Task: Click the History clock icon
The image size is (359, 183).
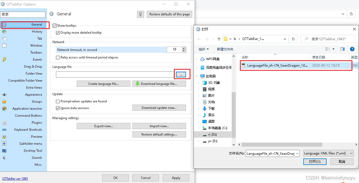Action: [4, 32]
